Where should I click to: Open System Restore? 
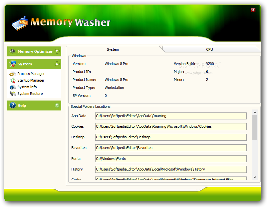(30, 94)
